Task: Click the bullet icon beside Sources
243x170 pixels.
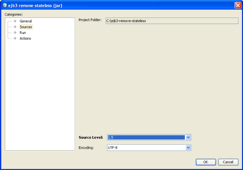Action: point(15,27)
